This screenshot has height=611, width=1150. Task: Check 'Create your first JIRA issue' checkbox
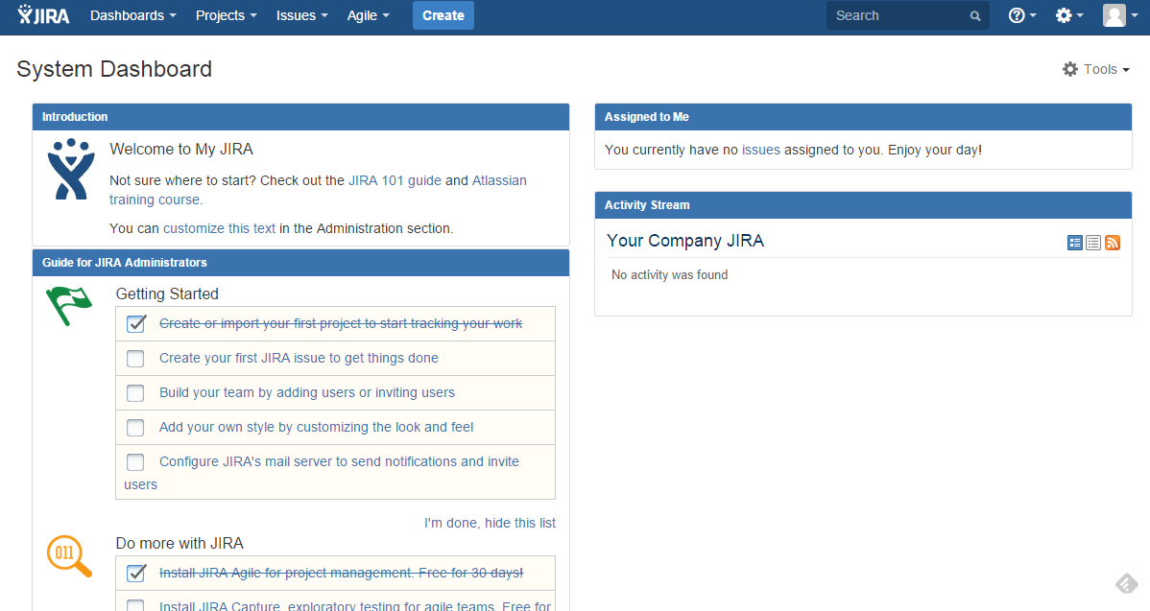[x=135, y=359]
